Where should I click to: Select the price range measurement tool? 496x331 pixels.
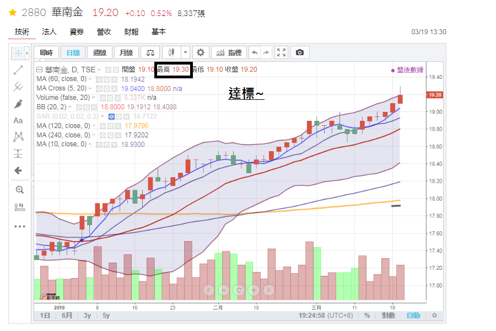coord(18,154)
